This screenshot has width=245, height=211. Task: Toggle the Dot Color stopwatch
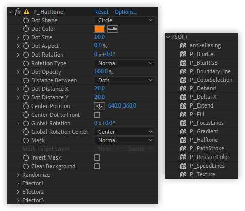pos(26,29)
